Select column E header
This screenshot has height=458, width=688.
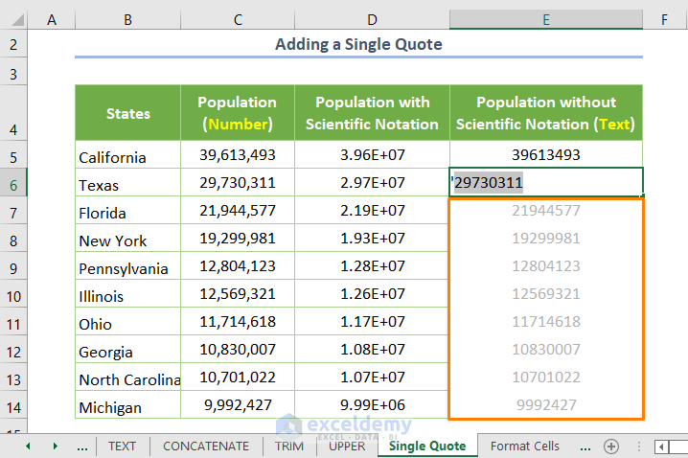point(546,19)
